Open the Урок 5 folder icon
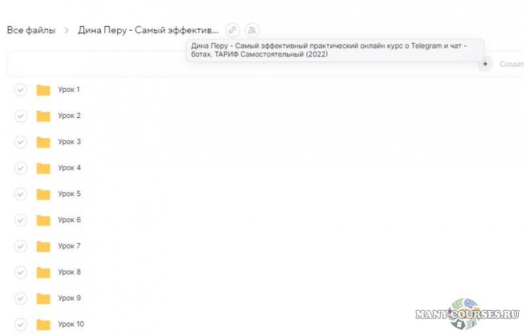 coord(43,194)
